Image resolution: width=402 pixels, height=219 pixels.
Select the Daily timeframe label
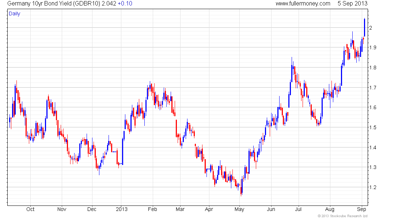(15, 14)
